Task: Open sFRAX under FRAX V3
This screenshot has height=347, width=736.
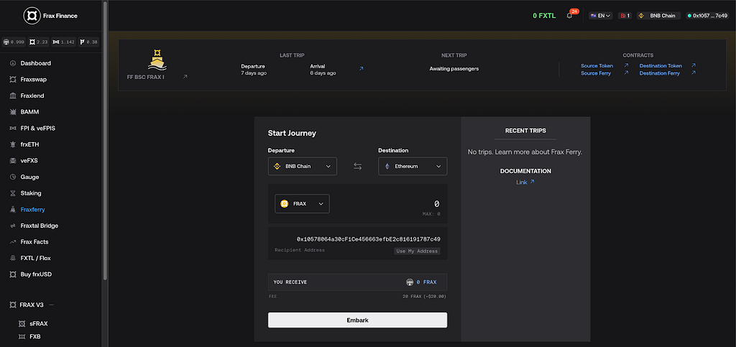Action: [39, 323]
